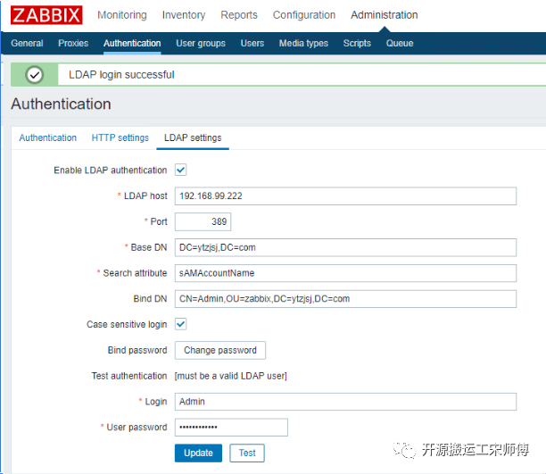Click the Test button
546x474 pixels.
[247, 453]
